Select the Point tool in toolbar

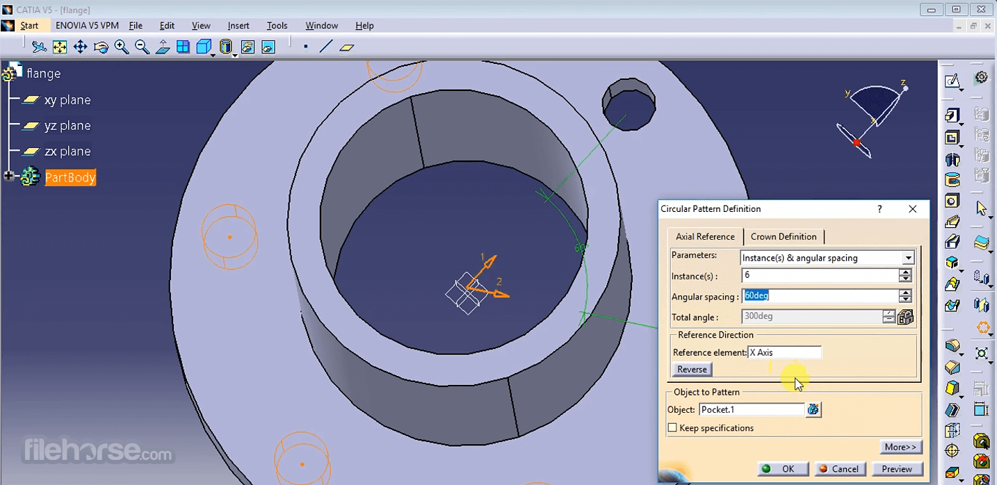[x=306, y=47]
